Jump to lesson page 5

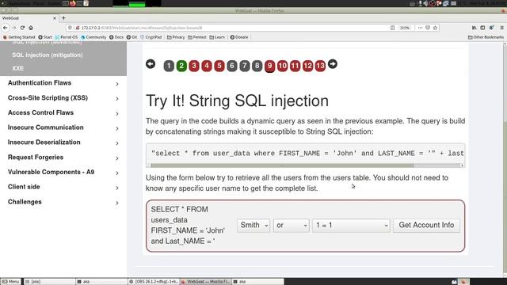pos(219,66)
